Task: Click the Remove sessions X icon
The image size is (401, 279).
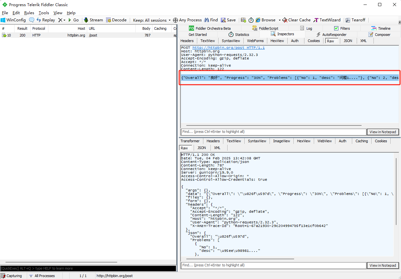Action: (x=60, y=20)
